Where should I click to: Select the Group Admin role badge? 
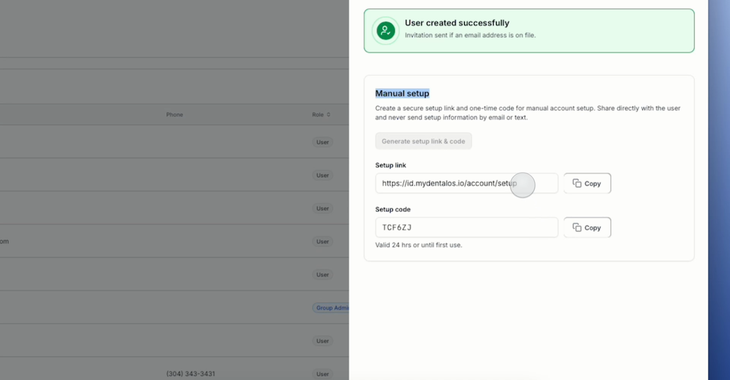(331, 308)
